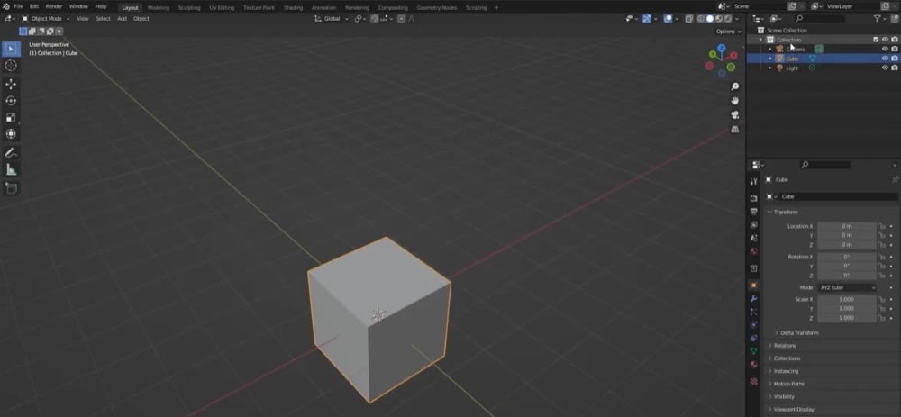Open the Material properties tab
Image resolution: width=901 pixels, height=417 pixels.
coord(754,364)
